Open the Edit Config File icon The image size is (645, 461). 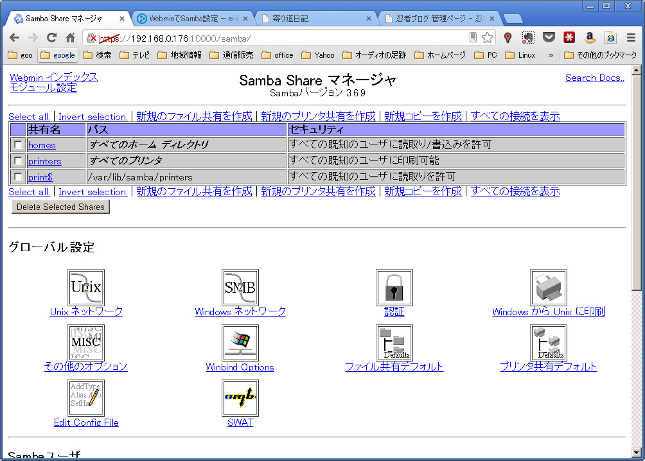(x=86, y=397)
